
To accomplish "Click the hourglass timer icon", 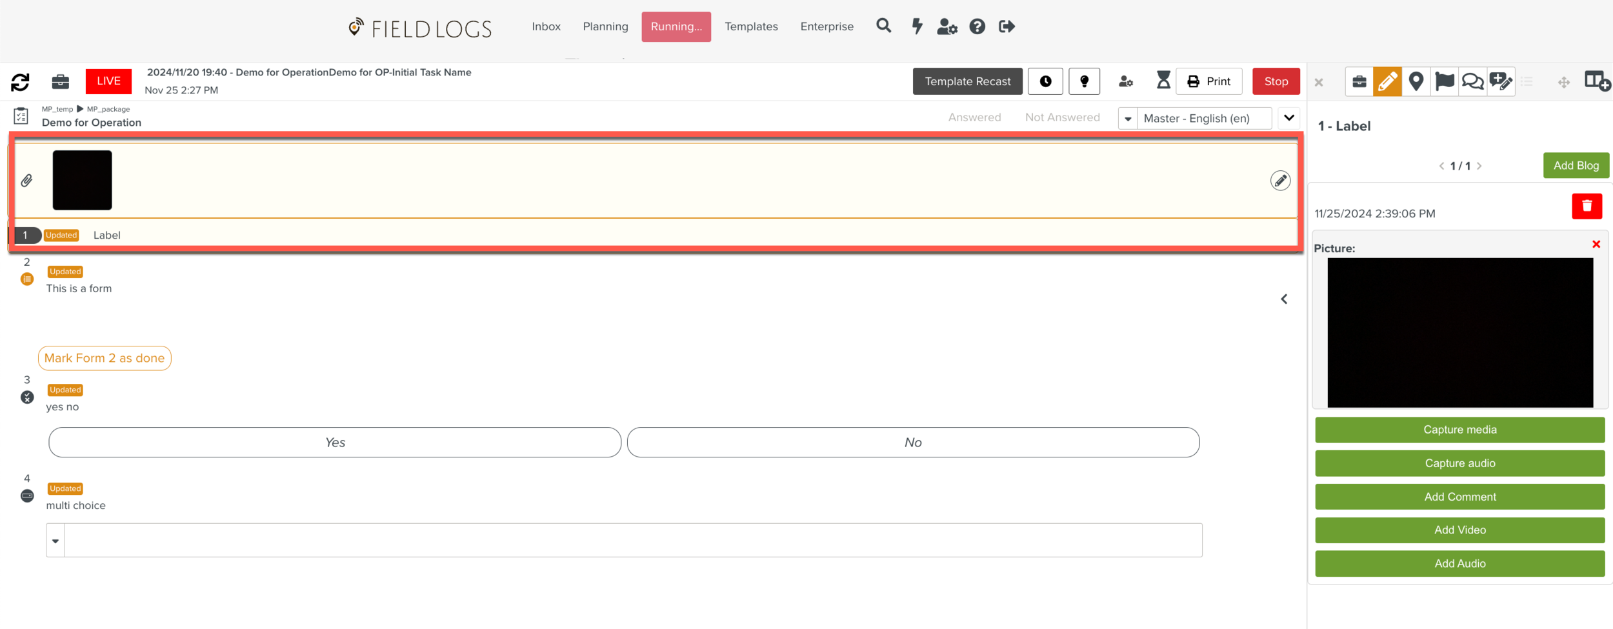I will [x=1163, y=81].
